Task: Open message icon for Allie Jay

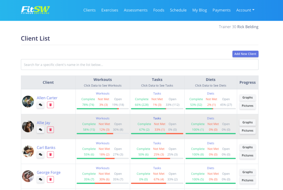Action: [40, 130]
